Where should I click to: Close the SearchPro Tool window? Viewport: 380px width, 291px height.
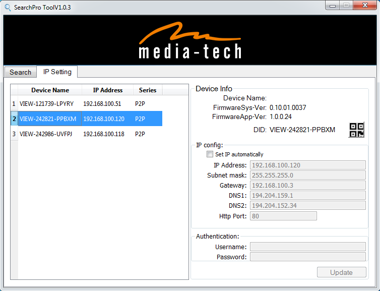pos(365,6)
